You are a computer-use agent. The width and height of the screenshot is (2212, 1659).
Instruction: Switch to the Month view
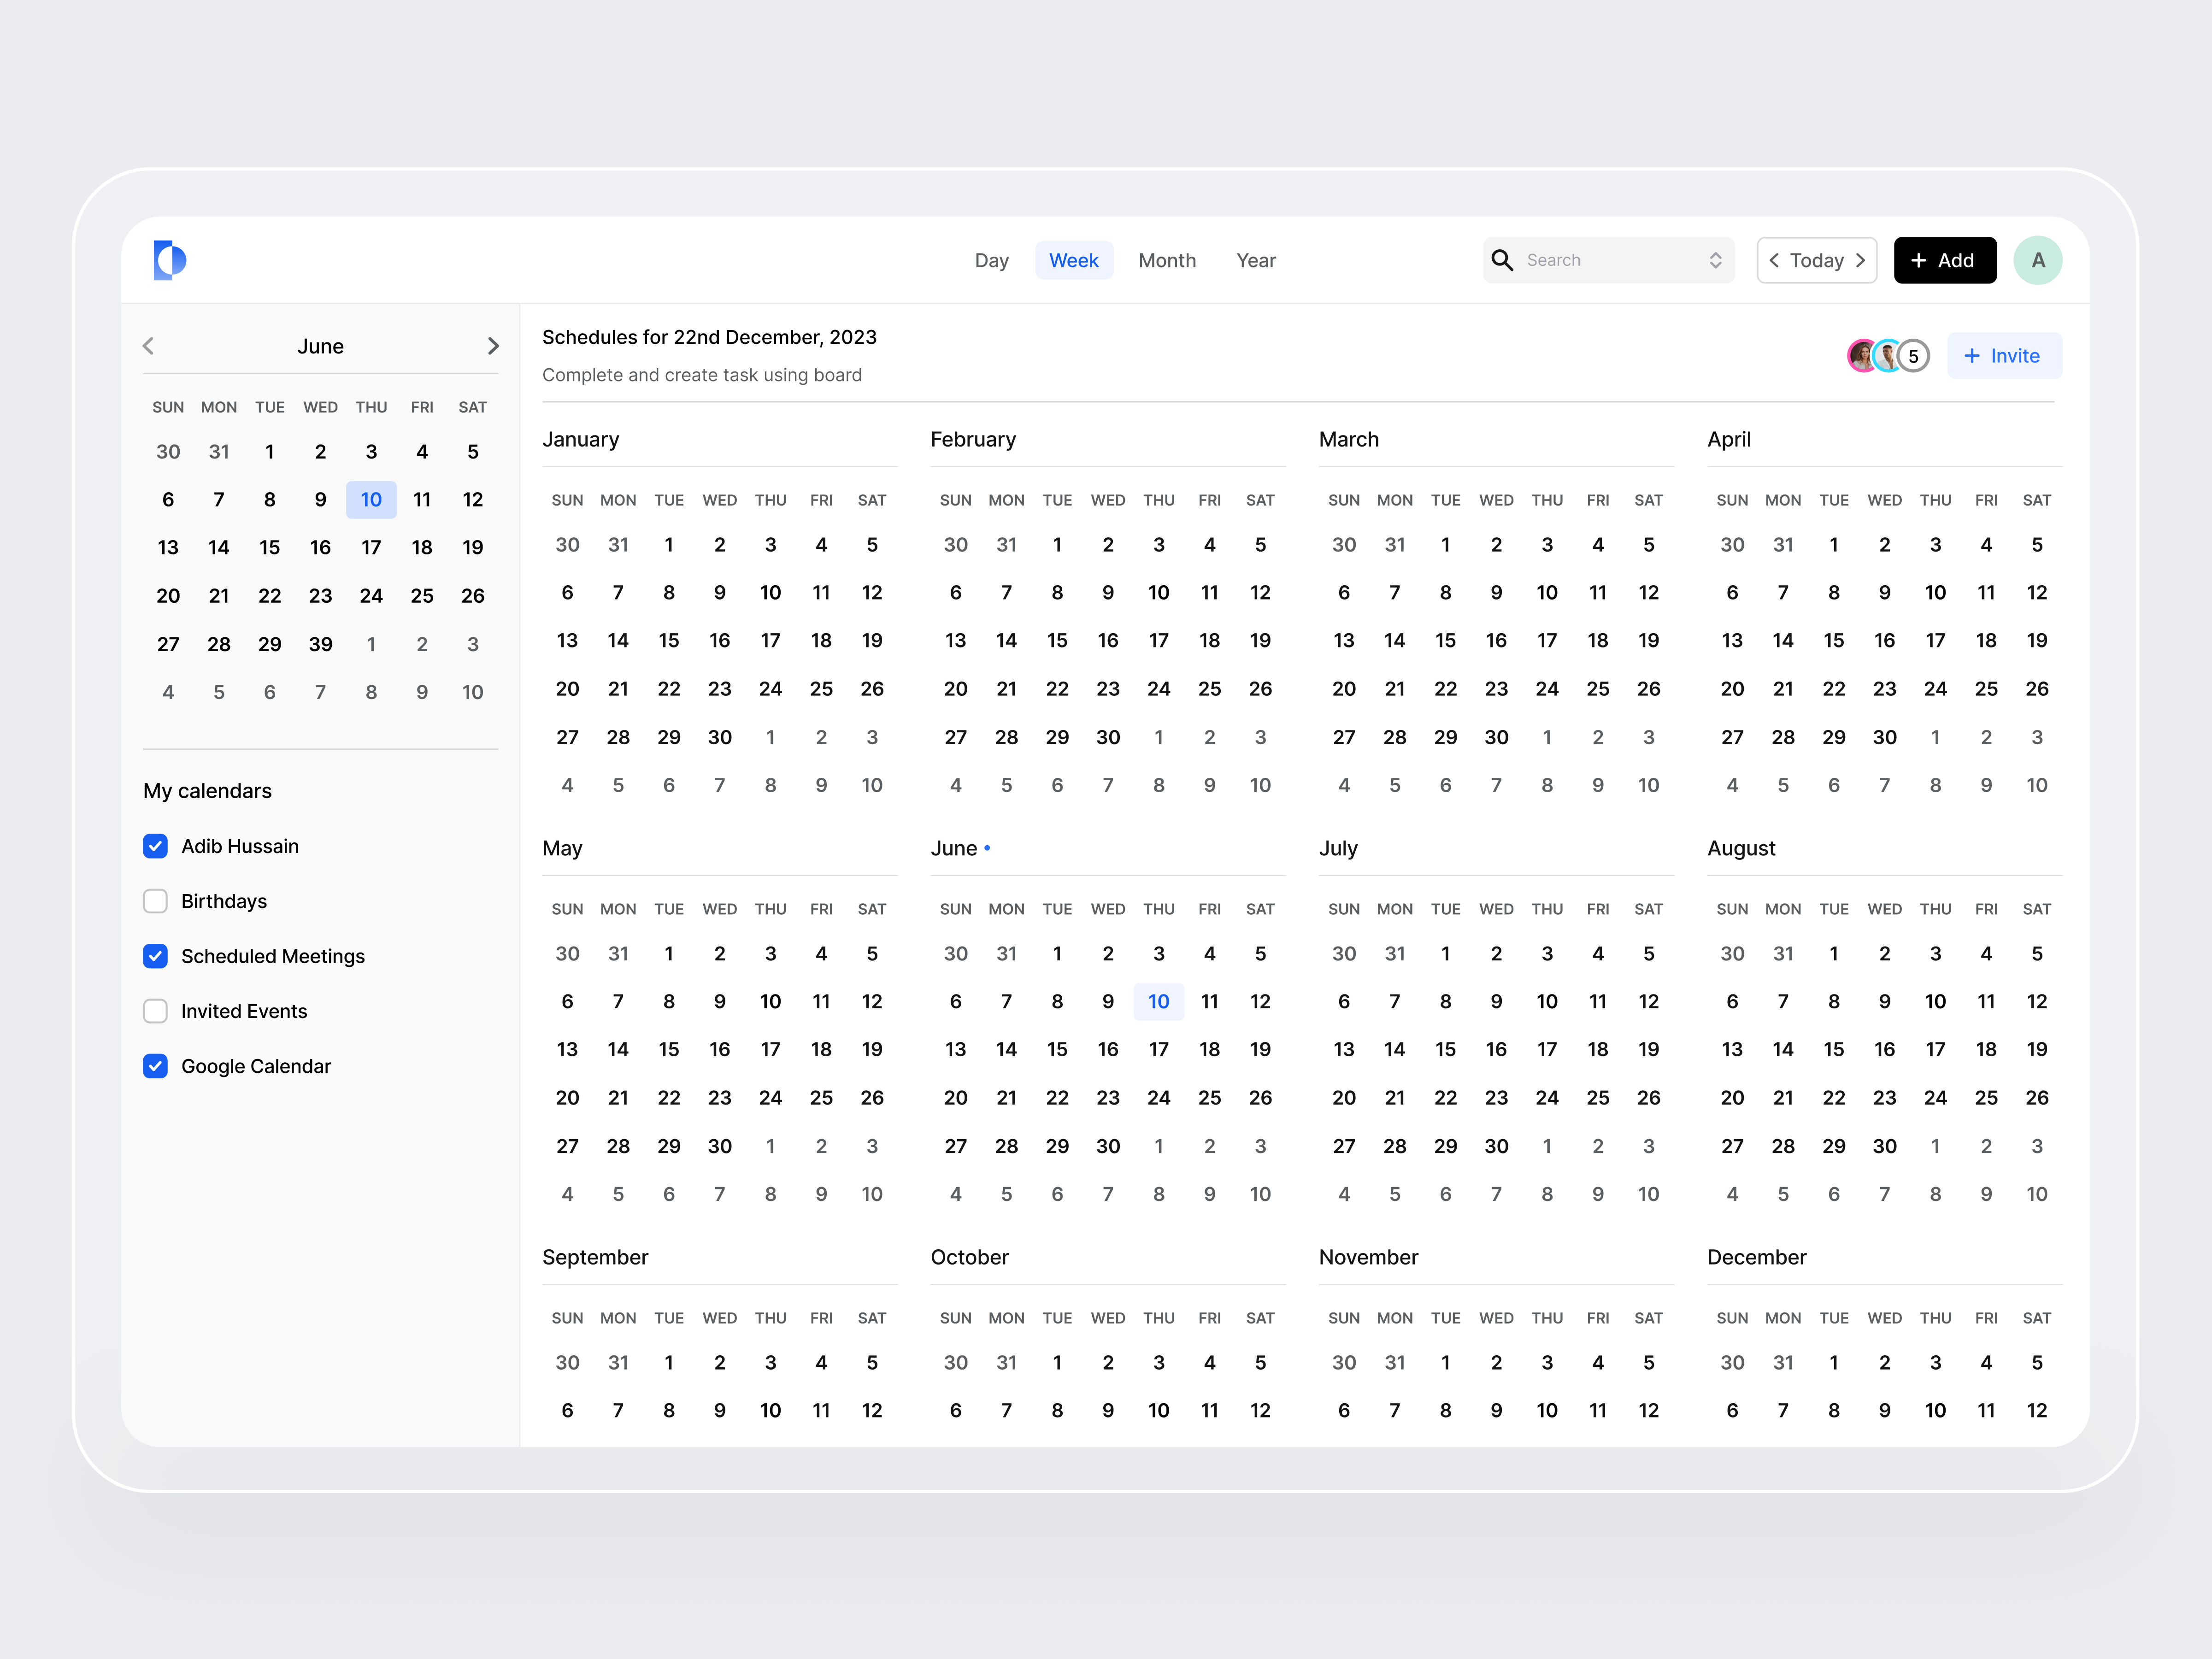(1167, 260)
